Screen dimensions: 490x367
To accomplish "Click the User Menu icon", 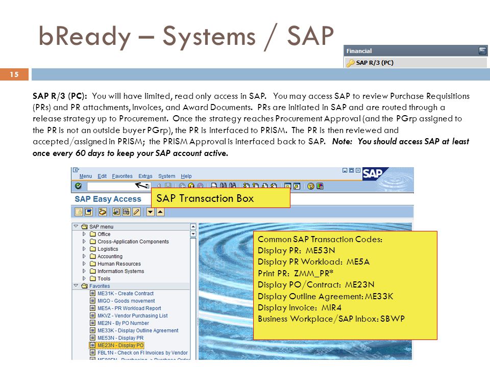I will 79,212.
